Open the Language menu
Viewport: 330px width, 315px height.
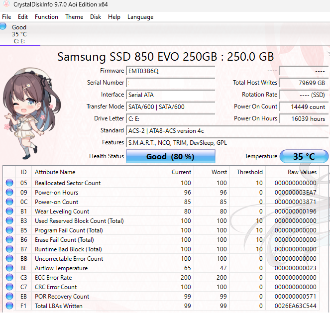click(140, 17)
